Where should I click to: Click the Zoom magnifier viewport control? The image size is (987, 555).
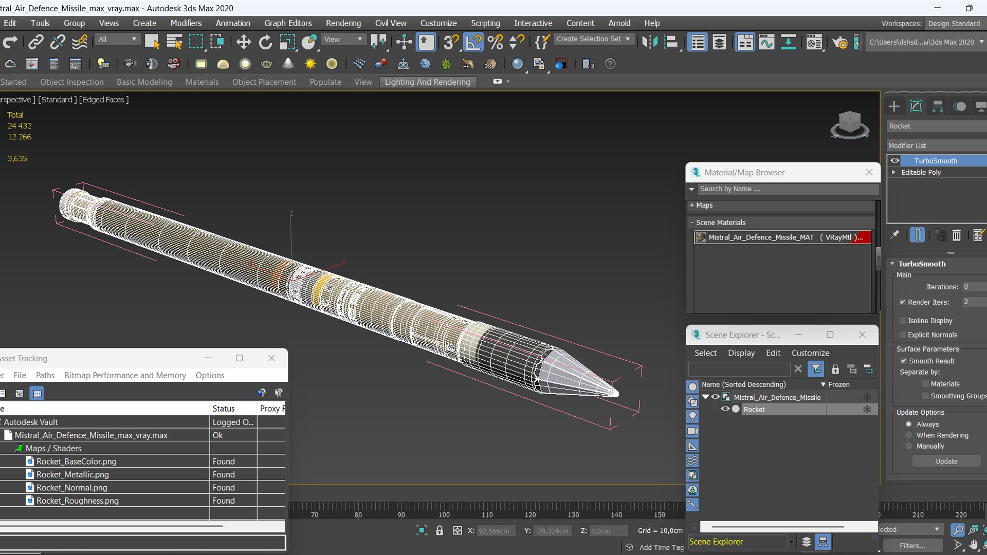[x=957, y=529]
